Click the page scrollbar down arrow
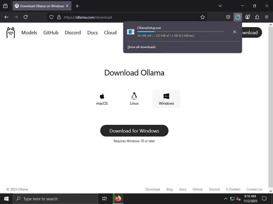This screenshot has width=273, height=204. click(x=271, y=191)
